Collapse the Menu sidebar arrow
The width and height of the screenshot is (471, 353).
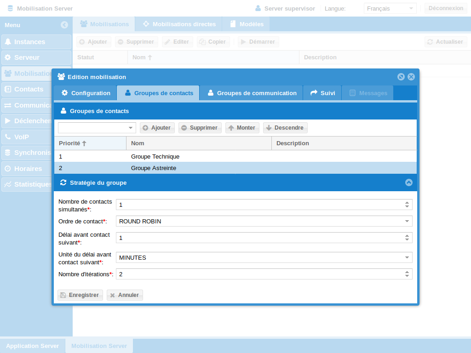pyautogui.click(x=64, y=25)
